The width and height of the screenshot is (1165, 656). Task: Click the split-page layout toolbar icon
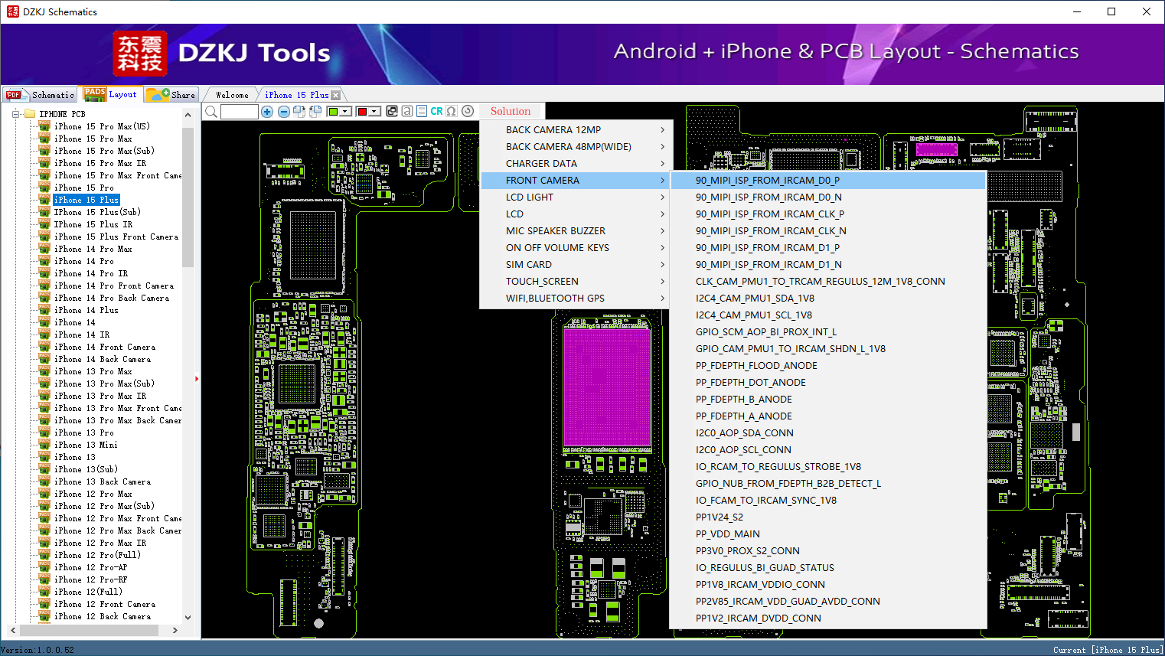pyautogui.click(x=422, y=112)
